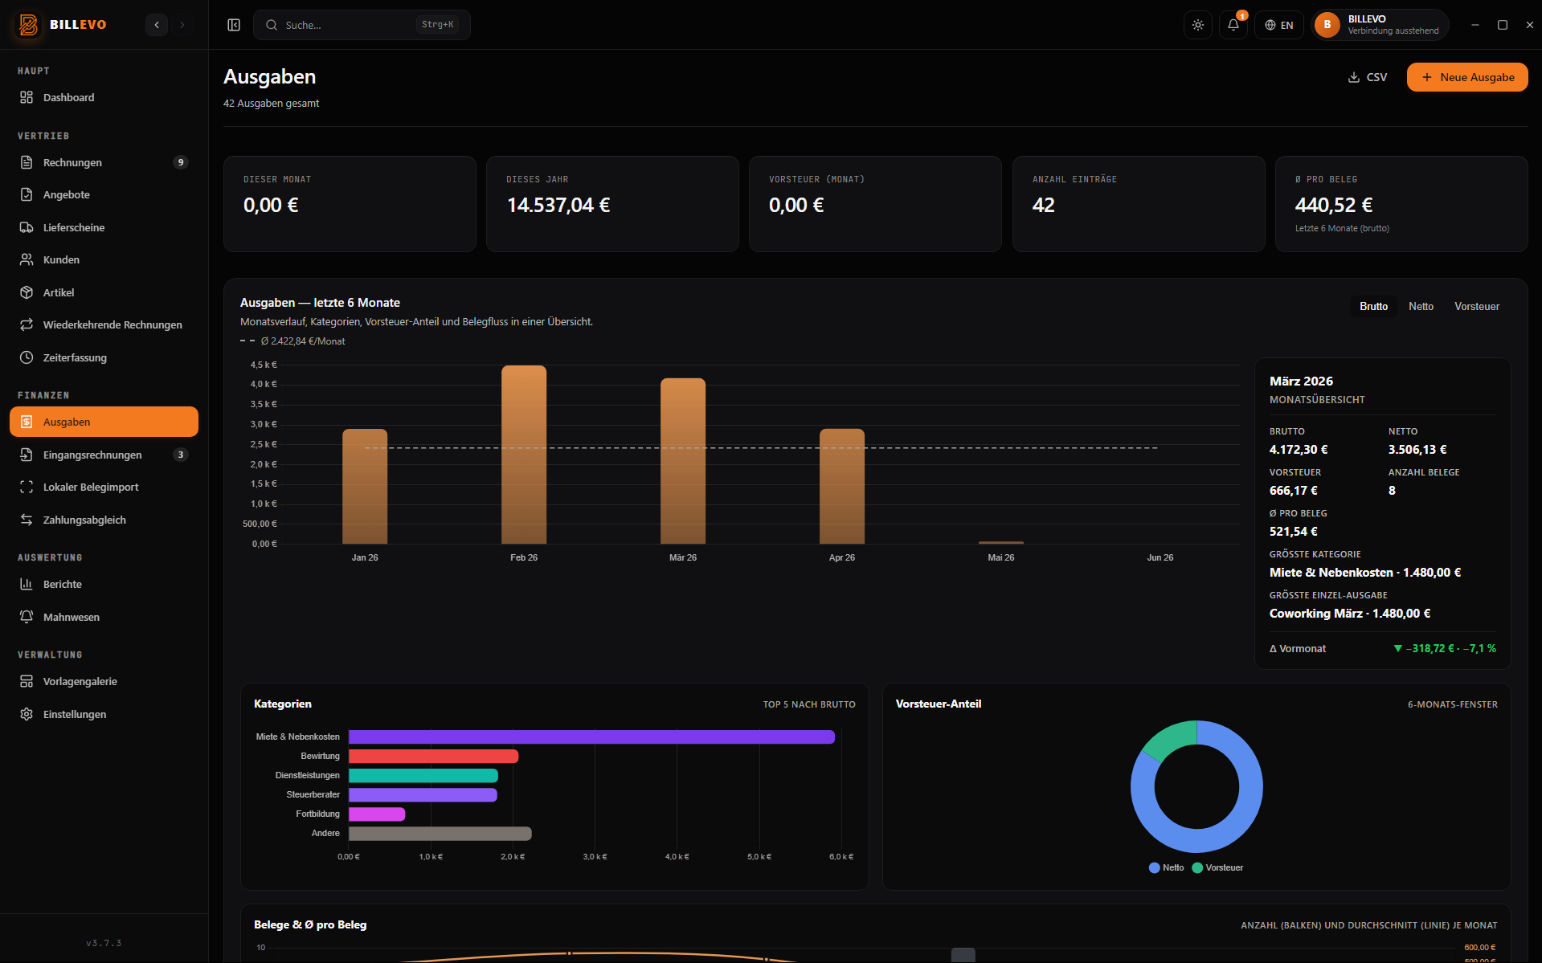Click the orange B avatar

pyautogui.click(x=1327, y=25)
